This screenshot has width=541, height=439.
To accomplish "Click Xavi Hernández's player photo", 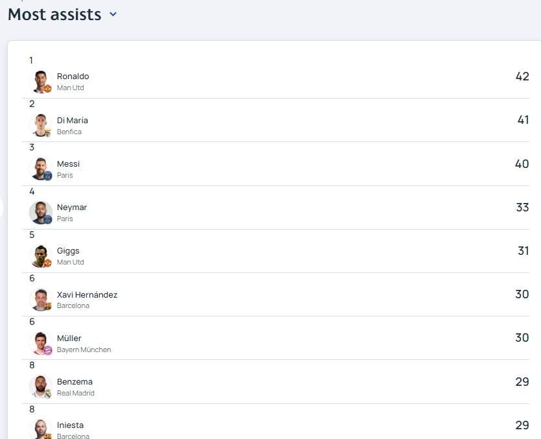I will point(41,300).
